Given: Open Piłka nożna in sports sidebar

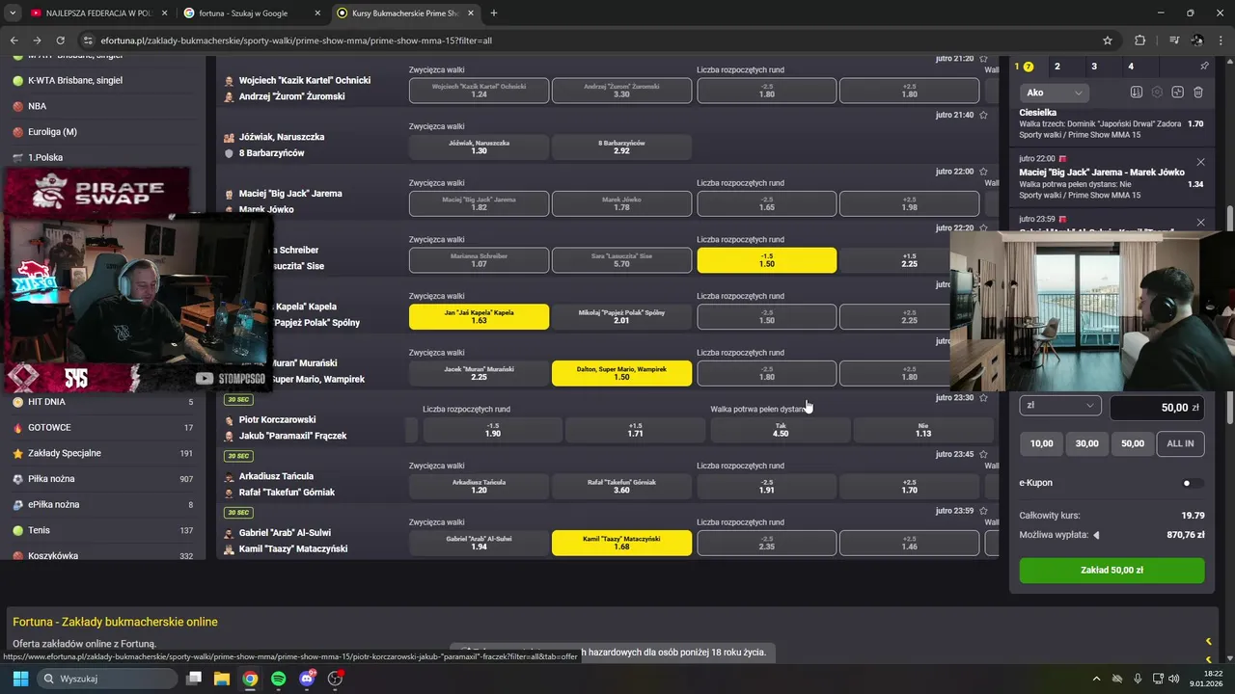Looking at the screenshot, I should 102,479.
